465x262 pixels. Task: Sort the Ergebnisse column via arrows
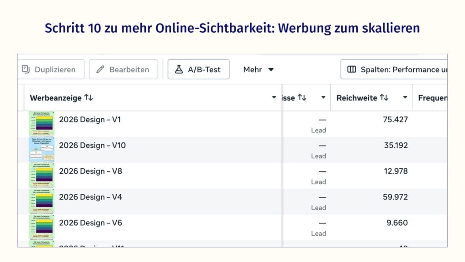[x=302, y=97]
